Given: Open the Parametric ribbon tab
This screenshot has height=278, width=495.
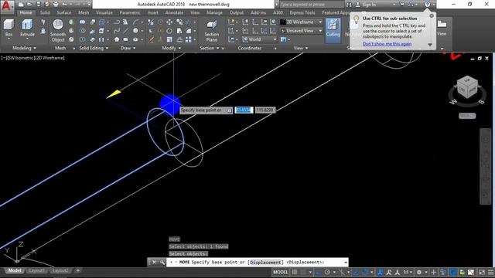Looking at the screenshot, I should click(130, 12).
